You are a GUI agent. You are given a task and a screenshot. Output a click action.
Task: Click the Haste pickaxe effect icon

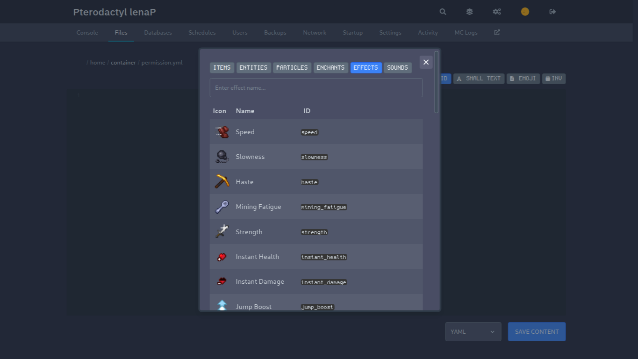[222, 182]
